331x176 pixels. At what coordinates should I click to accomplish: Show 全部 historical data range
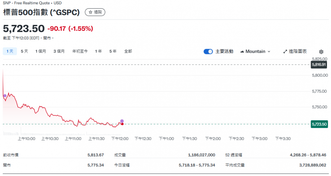(128, 51)
